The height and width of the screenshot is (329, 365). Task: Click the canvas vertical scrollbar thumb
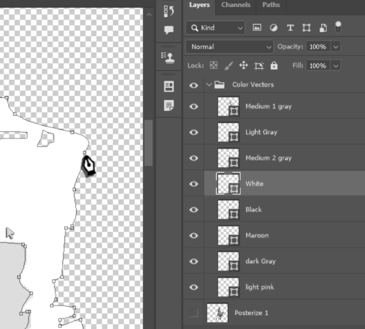coord(148,143)
